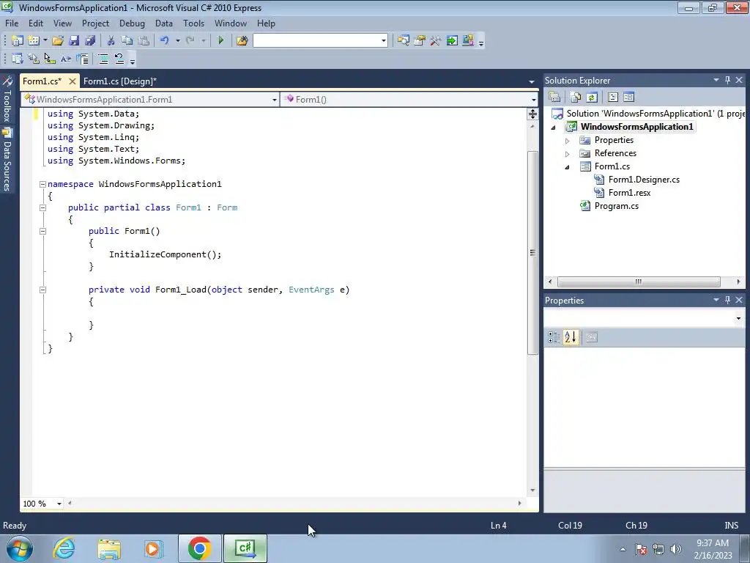Cut selection with the scissors icon

[111, 41]
